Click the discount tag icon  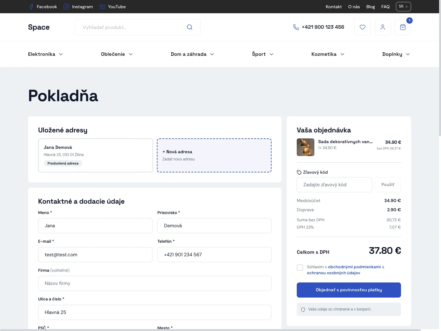[x=299, y=172]
